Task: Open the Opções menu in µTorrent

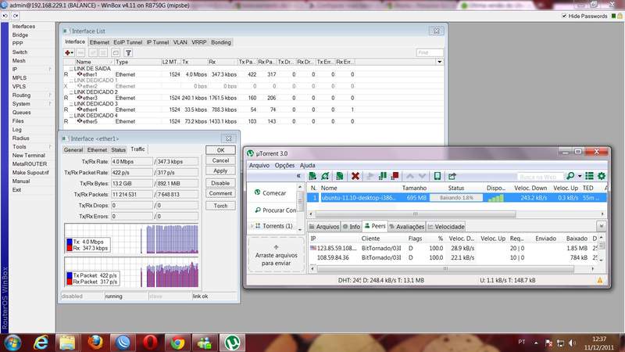Action: click(x=284, y=165)
